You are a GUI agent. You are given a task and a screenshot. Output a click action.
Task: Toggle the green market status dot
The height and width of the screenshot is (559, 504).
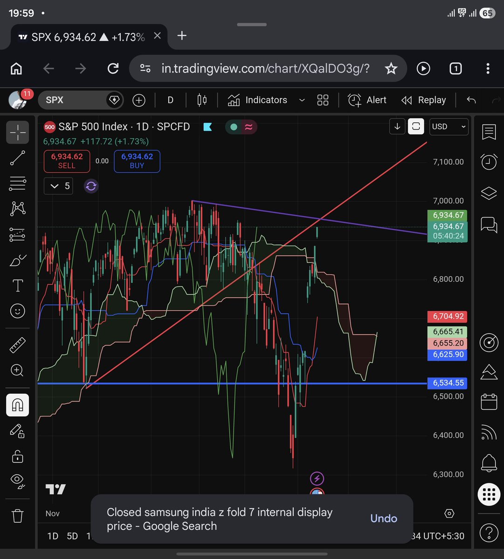pos(234,127)
